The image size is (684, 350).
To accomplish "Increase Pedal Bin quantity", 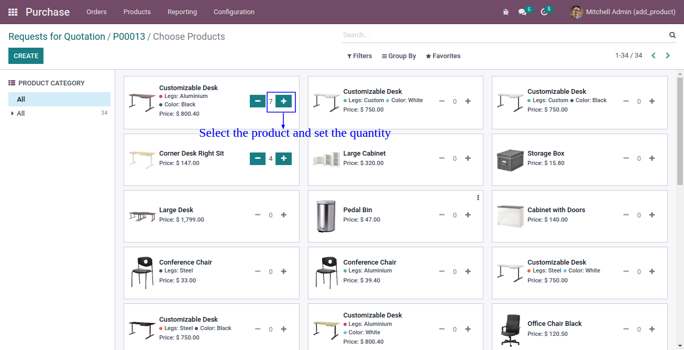I will [468, 215].
